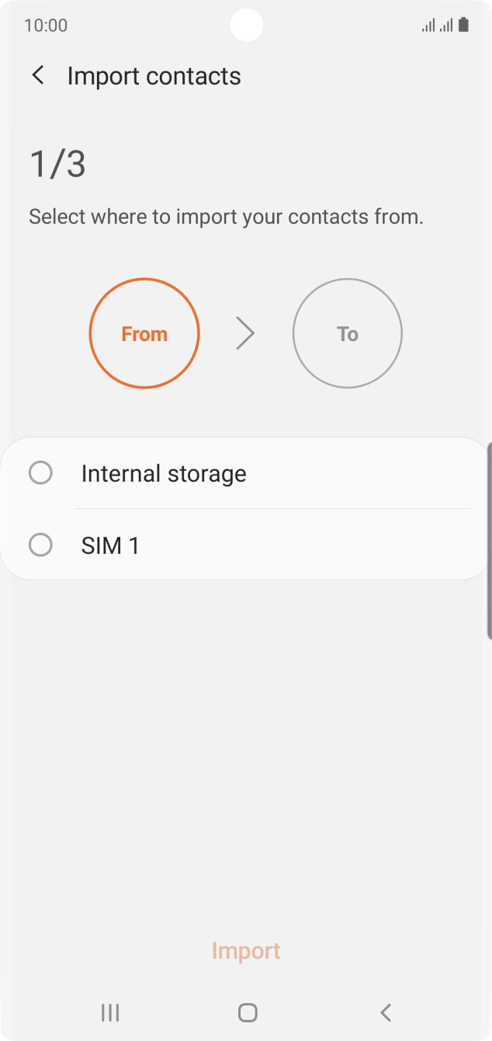The image size is (492, 1041).
Task: Tap the 10:00 clock in status bar
Action: tap(46, 26)
